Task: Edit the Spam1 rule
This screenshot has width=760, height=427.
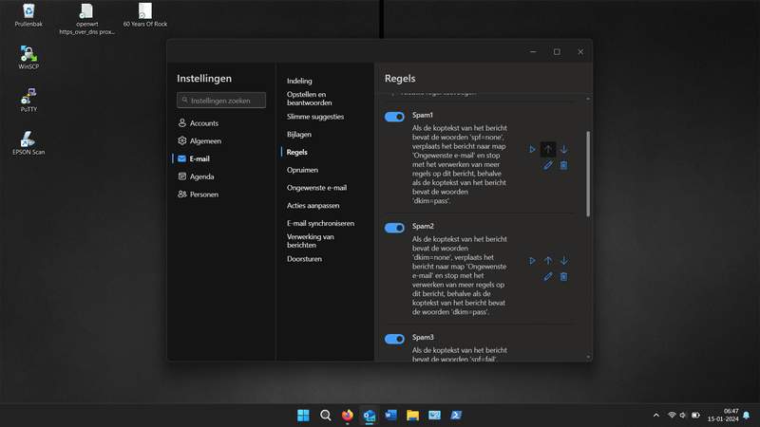Action: tap(548, 165)
